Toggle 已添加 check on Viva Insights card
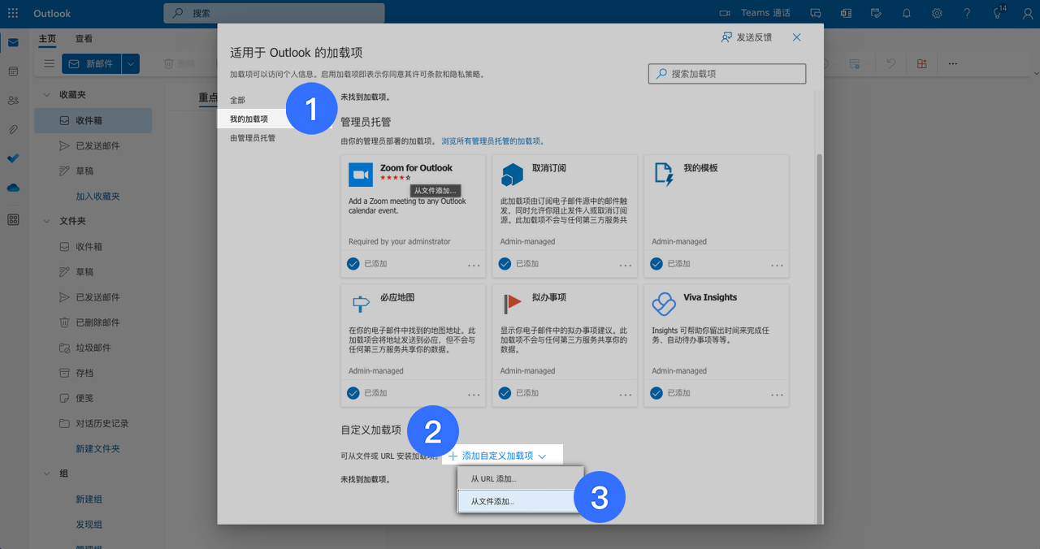The image size is (1040, 549). pyautogui.click(x=656, y=392)
